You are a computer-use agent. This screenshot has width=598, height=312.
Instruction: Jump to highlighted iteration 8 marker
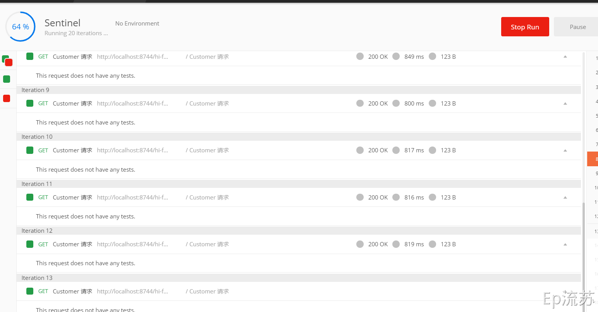click(593, 159)
